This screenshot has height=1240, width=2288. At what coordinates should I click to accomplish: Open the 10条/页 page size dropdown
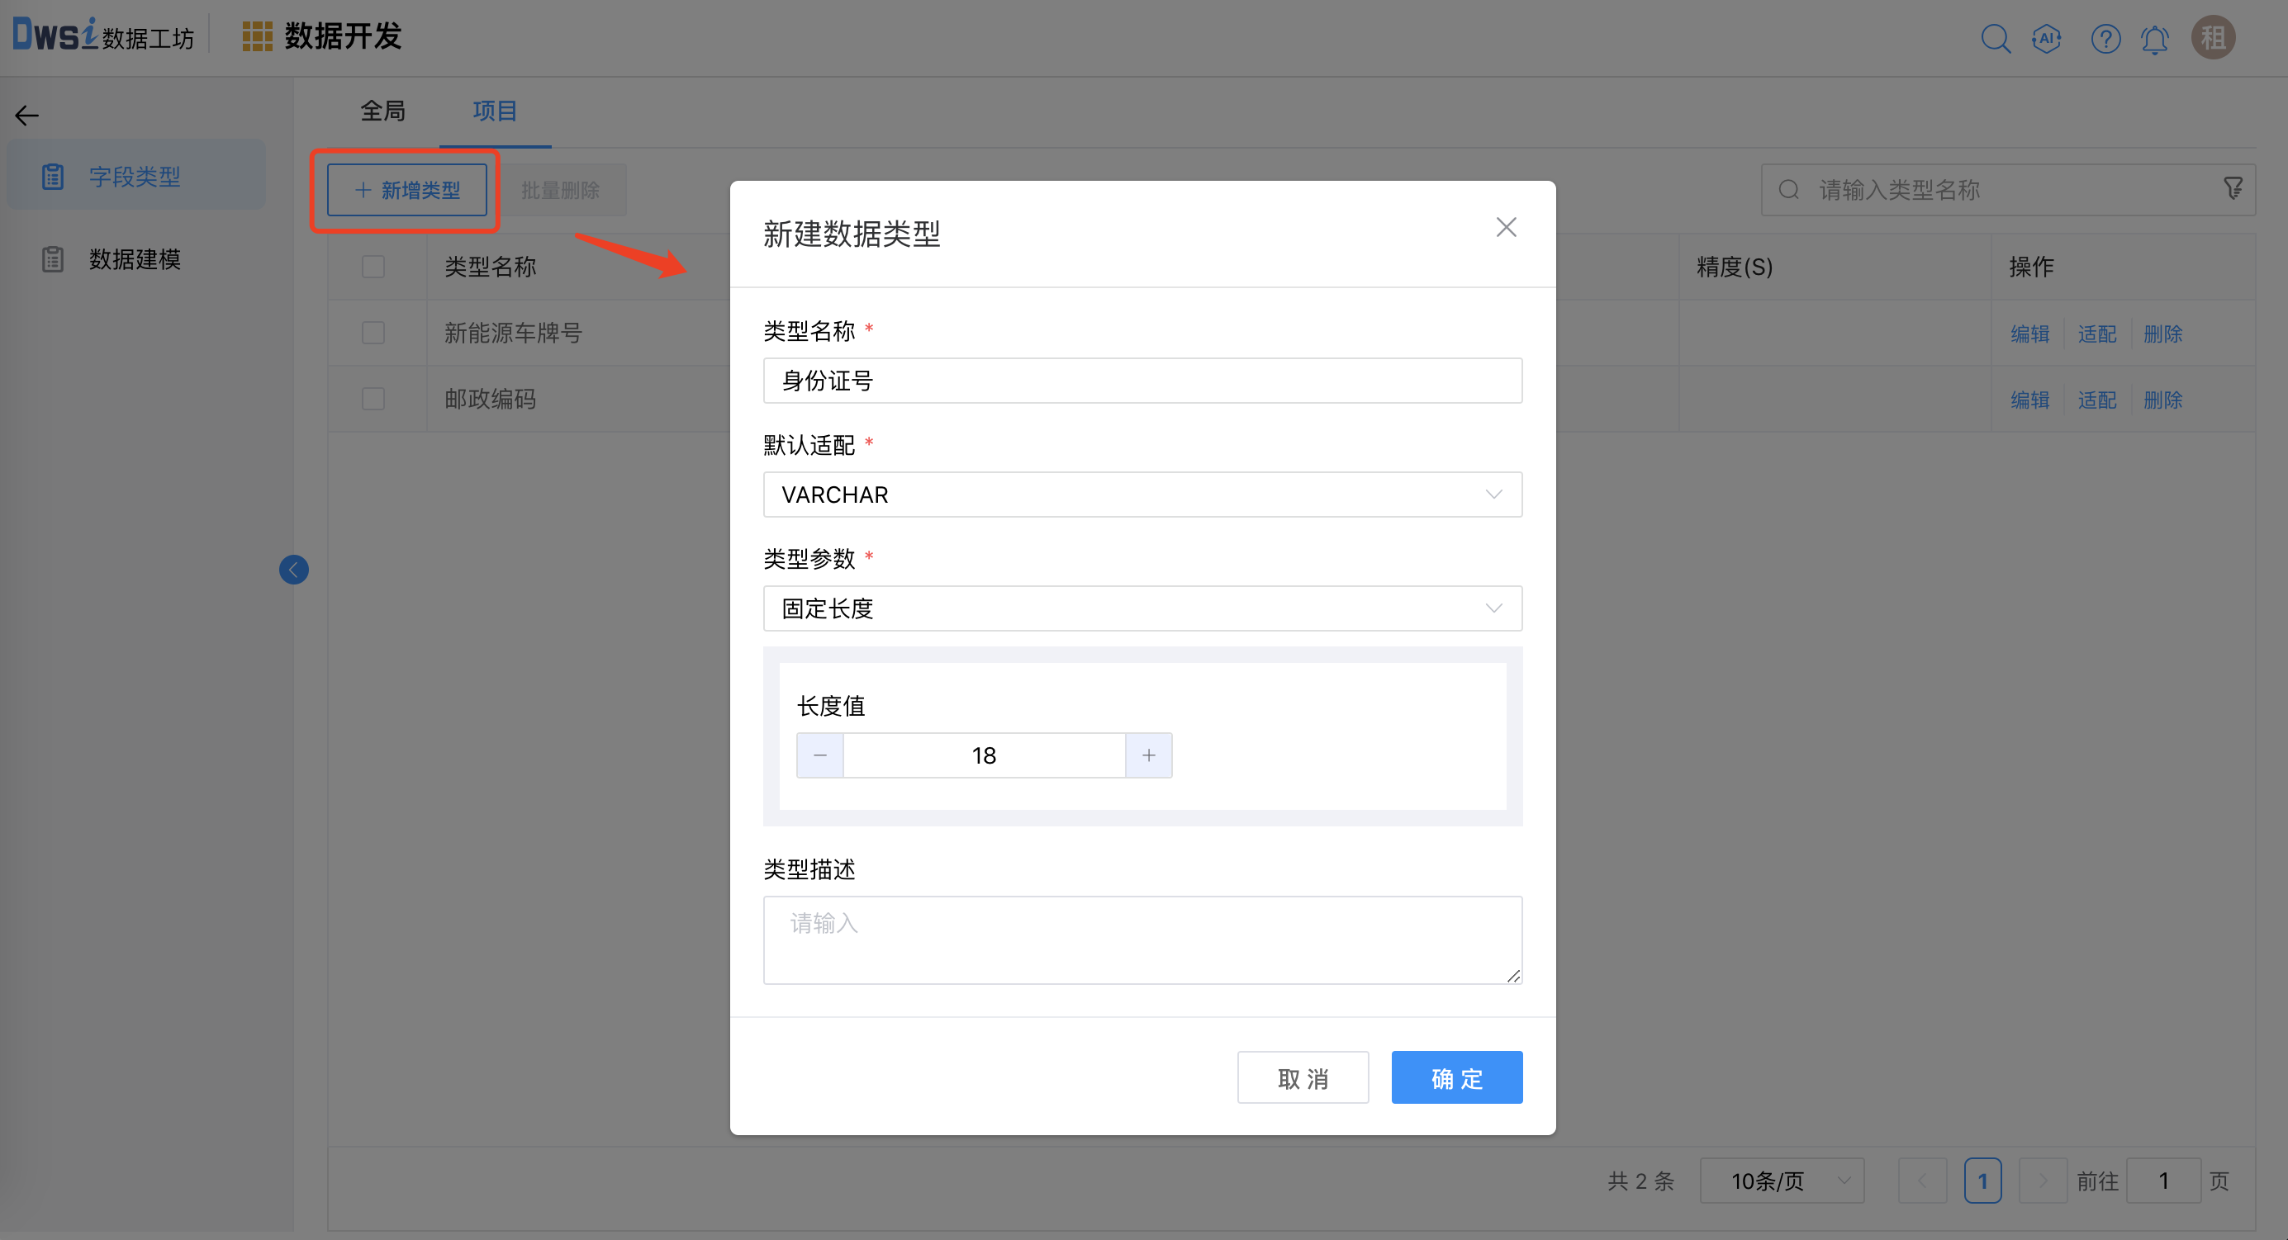point(1782,1181)
